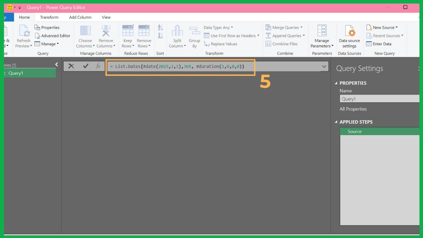Commit the formula with the checkmark
This screenshot has width=423, height=238.
pyautogui.click(x=85, y=66)
